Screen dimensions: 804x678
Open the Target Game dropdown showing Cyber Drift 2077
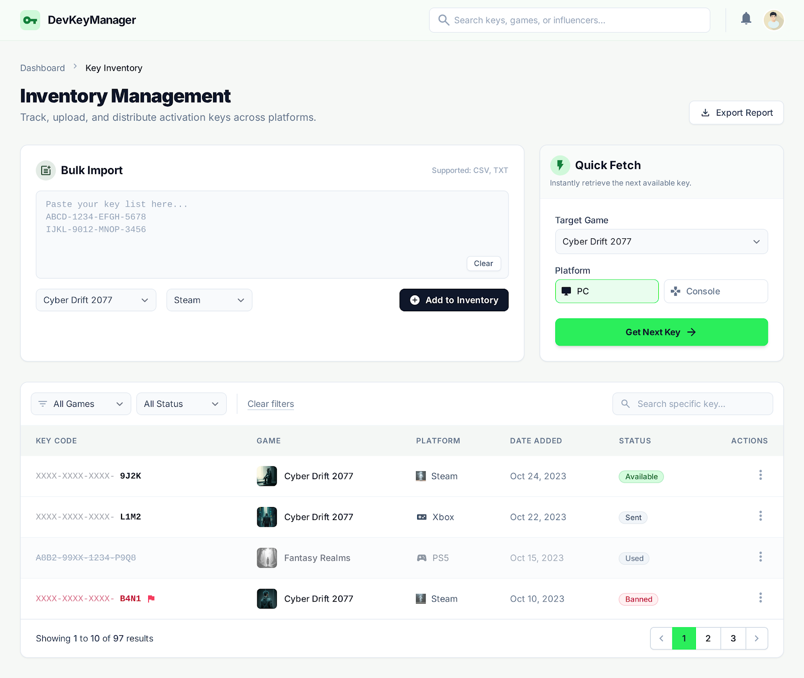coord(661,241)
